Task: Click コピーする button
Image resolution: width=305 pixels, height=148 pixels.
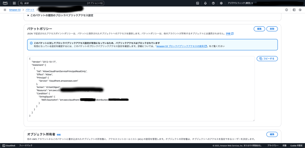Action: 267,58
